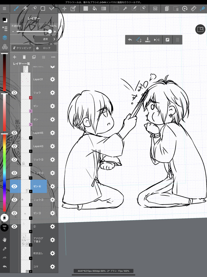Select the Fill rectangle tool
207x277 pixels.
86,9
